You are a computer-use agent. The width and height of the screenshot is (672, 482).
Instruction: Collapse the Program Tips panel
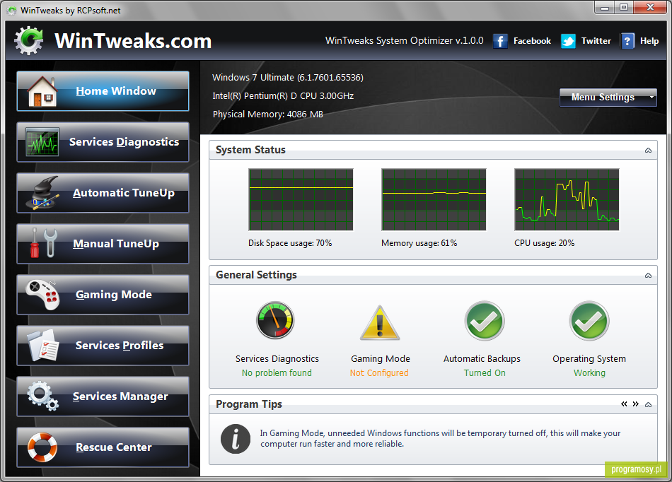point(648,404)
